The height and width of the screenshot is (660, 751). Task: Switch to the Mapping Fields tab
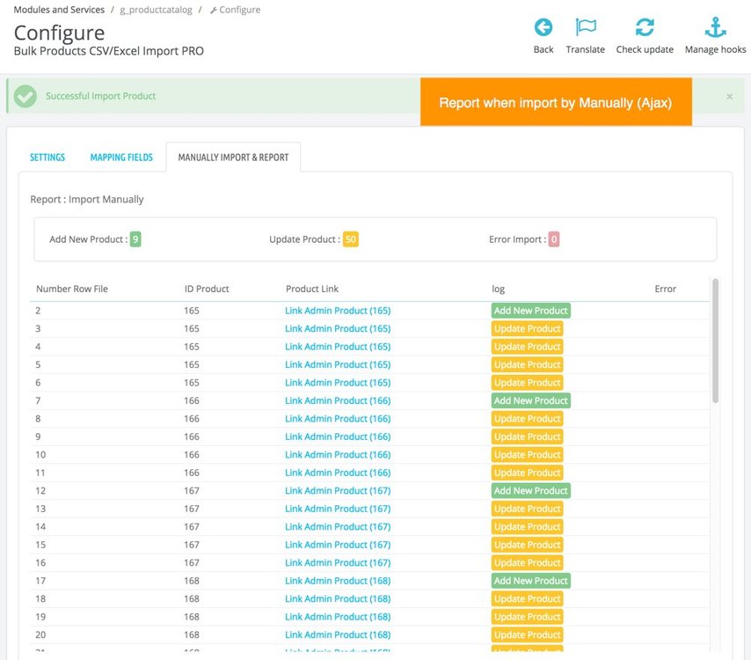pos(121,158)
